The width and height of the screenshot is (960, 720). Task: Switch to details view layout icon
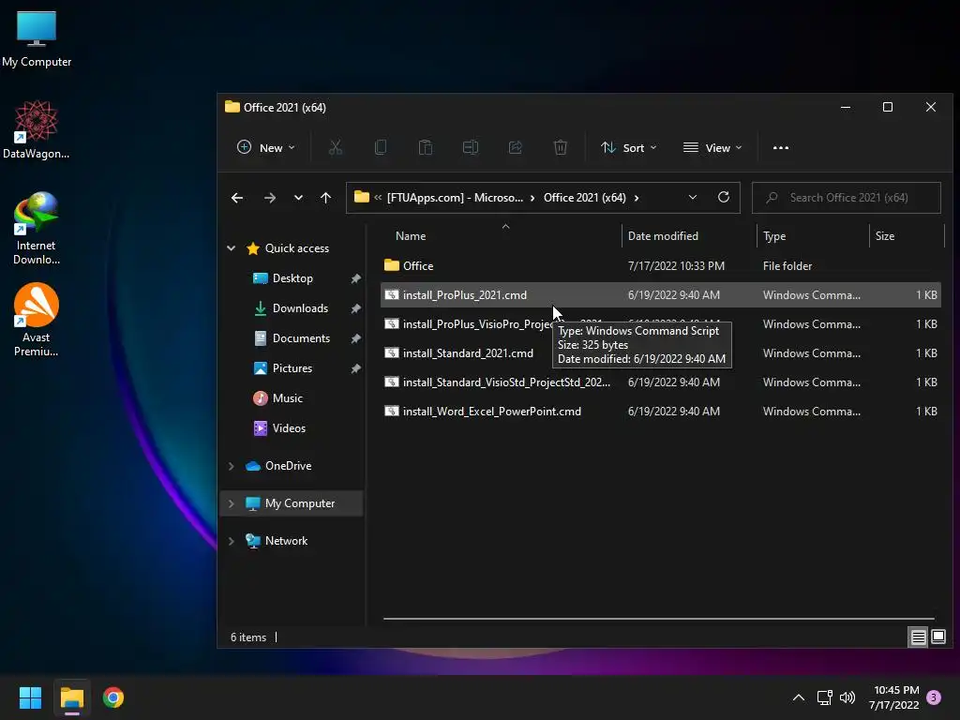tap(919, 637)
